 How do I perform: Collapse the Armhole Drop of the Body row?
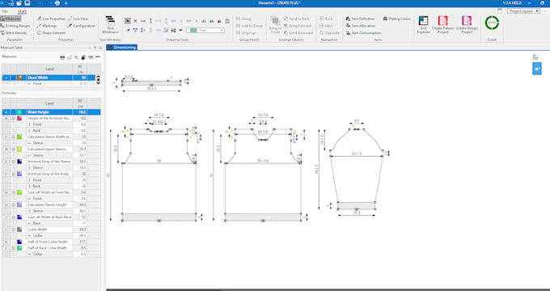point(14,174)
